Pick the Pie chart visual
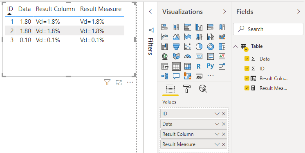305x153 pixels. [x=199, y=47]
